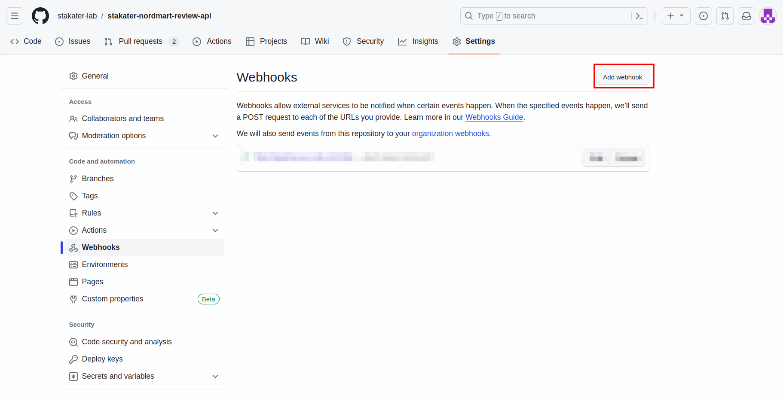Viewport: 783px width, 398px height.
Task: Switch to the Code tab
Action: (26, 41)
